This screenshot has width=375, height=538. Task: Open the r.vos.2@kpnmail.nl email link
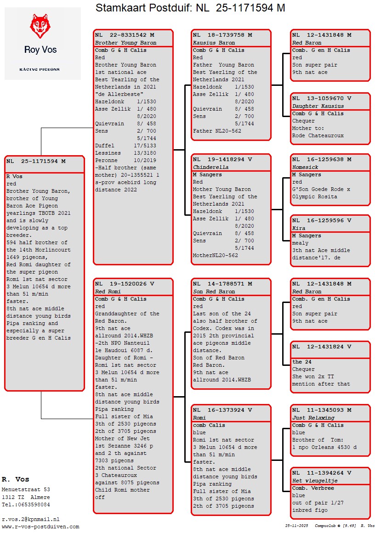[x=30, y=519]
